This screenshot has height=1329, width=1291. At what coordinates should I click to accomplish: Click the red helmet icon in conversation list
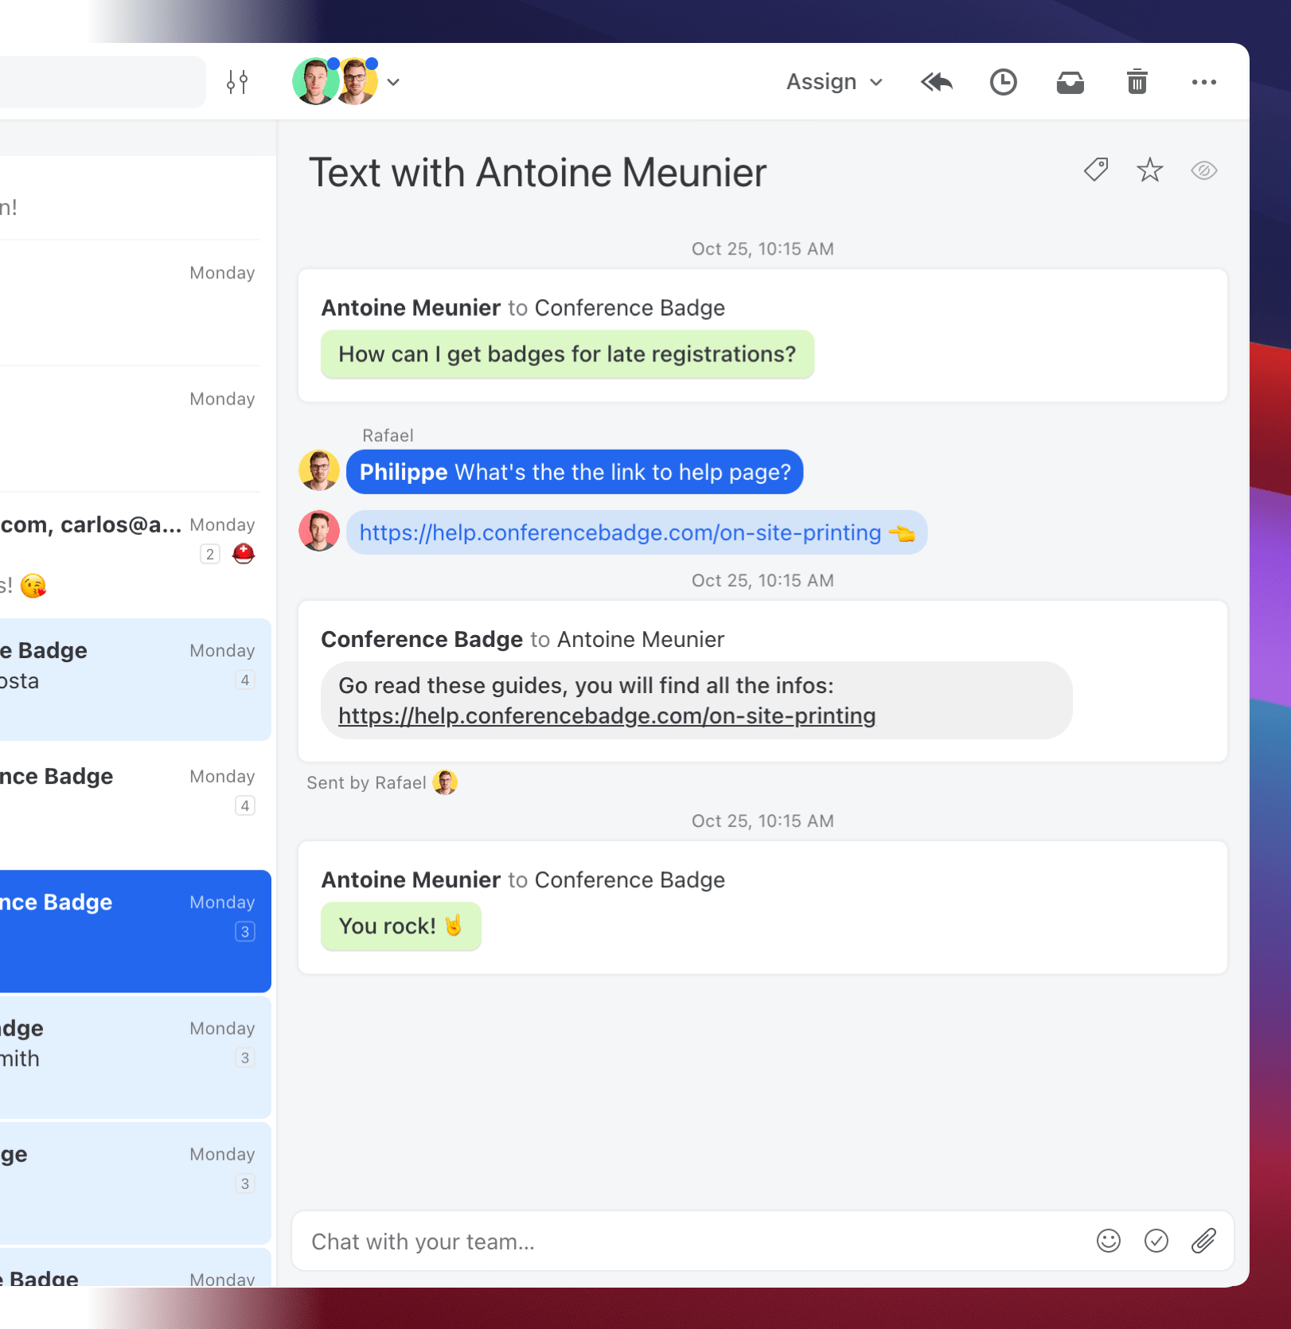[244, 553]
